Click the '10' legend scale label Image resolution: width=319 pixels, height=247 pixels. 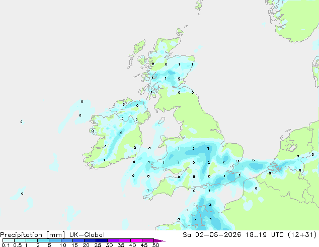coord(63,245)
